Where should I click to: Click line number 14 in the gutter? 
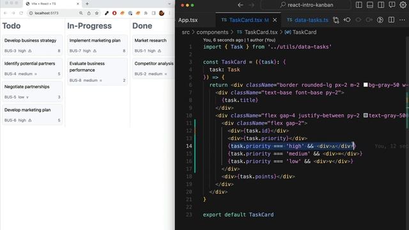tap(189, 146)
